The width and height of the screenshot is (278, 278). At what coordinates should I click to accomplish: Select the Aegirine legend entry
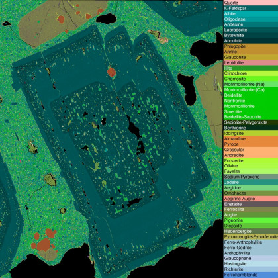[x=251, y=187]
